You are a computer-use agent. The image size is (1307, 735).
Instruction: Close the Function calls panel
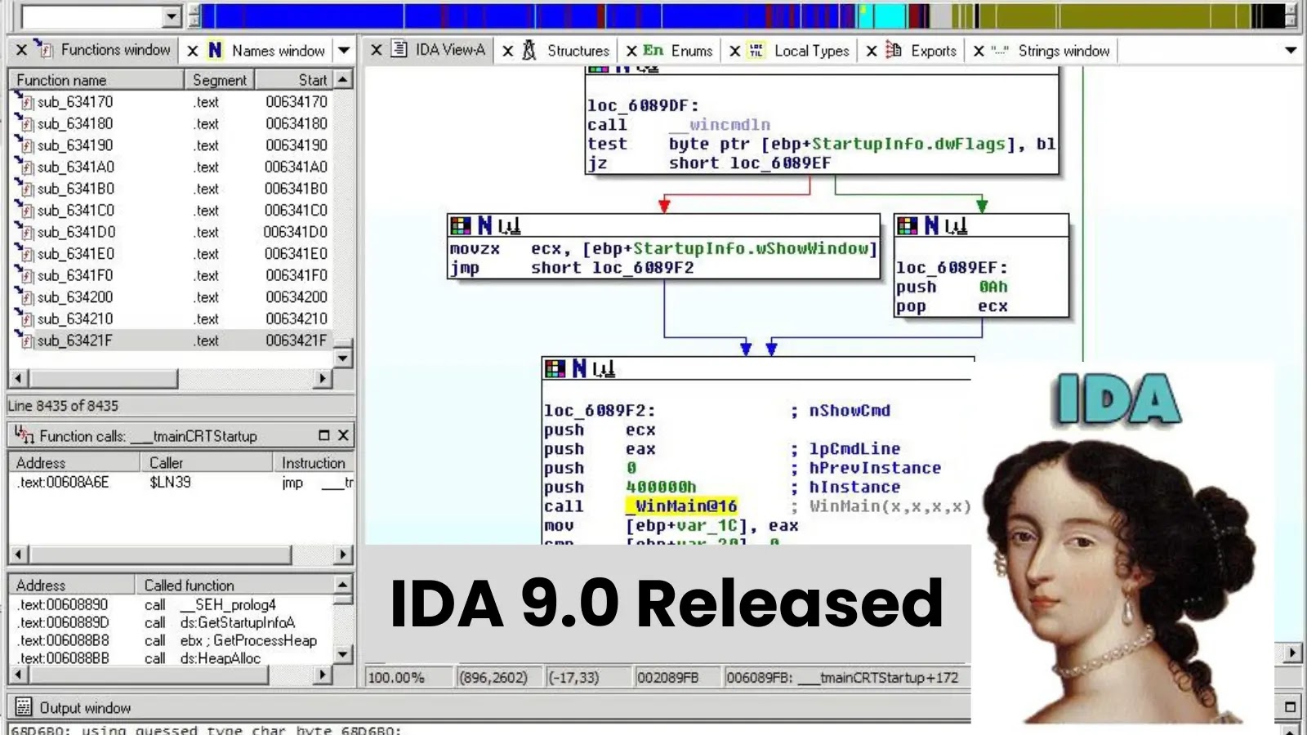click(x=343, y=435)
